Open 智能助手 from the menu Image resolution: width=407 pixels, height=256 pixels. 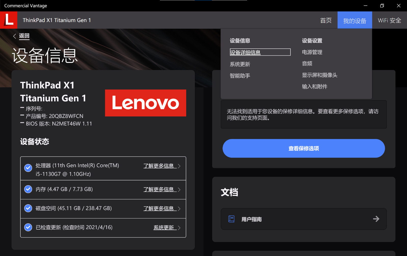click(240, 76)
